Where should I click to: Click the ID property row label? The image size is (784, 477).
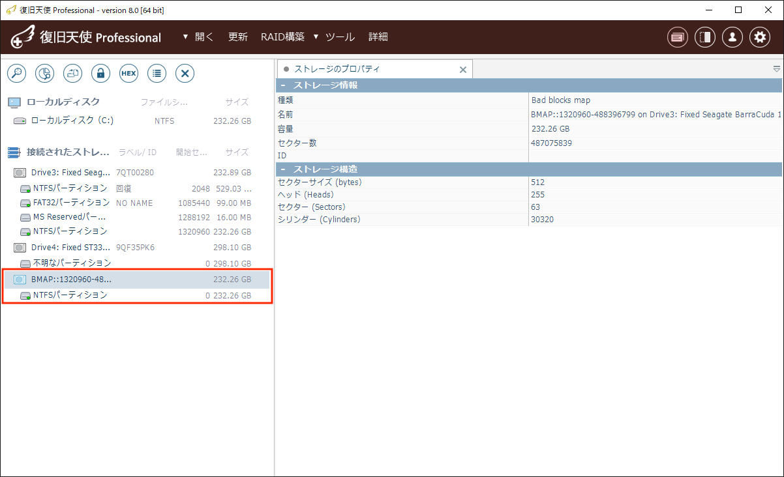282,156
